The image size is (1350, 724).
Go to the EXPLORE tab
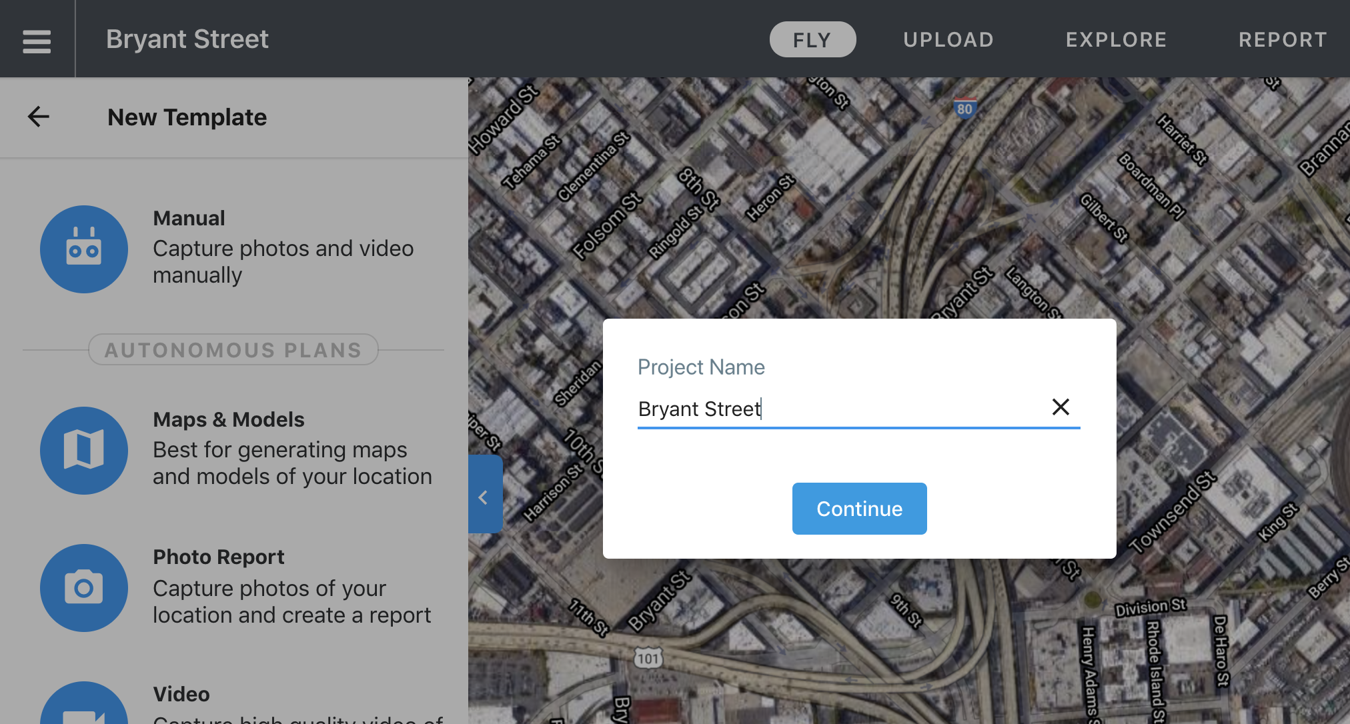coord(1117,39)
